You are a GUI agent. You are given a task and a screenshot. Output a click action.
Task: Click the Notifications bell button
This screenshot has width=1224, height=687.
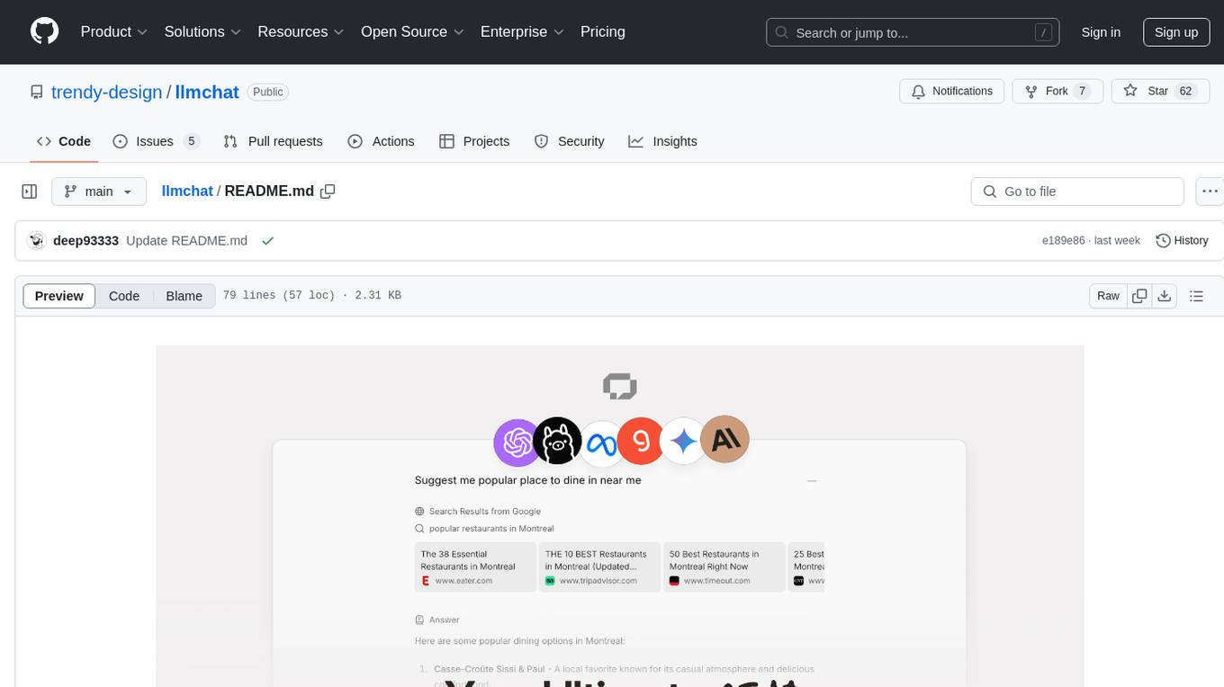(951, 91)
